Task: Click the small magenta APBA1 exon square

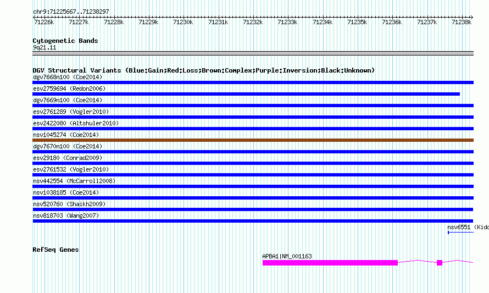Action: 440,263
